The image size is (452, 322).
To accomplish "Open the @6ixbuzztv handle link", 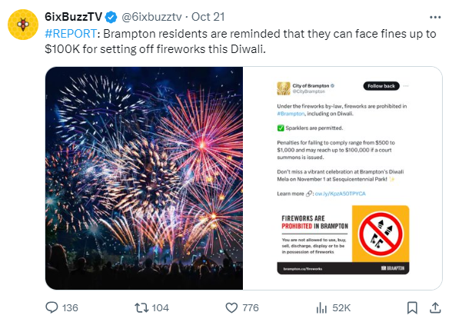I will tap(151, 17).
